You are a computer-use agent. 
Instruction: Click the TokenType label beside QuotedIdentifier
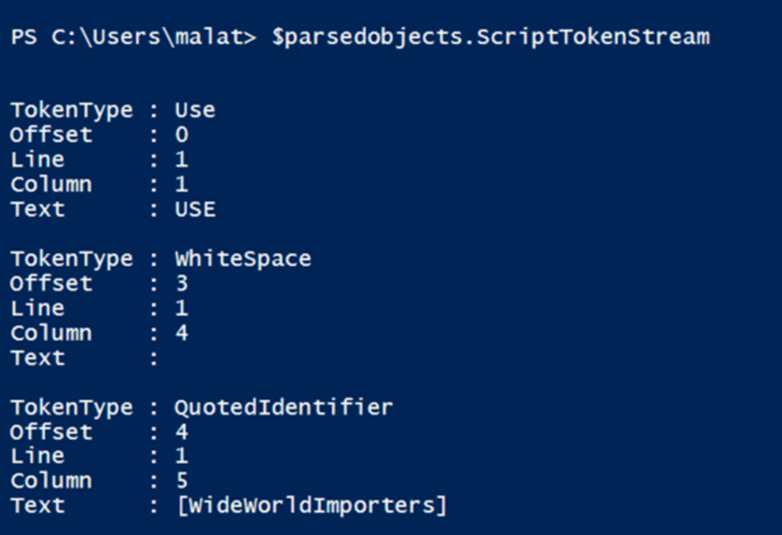point(71,408)
